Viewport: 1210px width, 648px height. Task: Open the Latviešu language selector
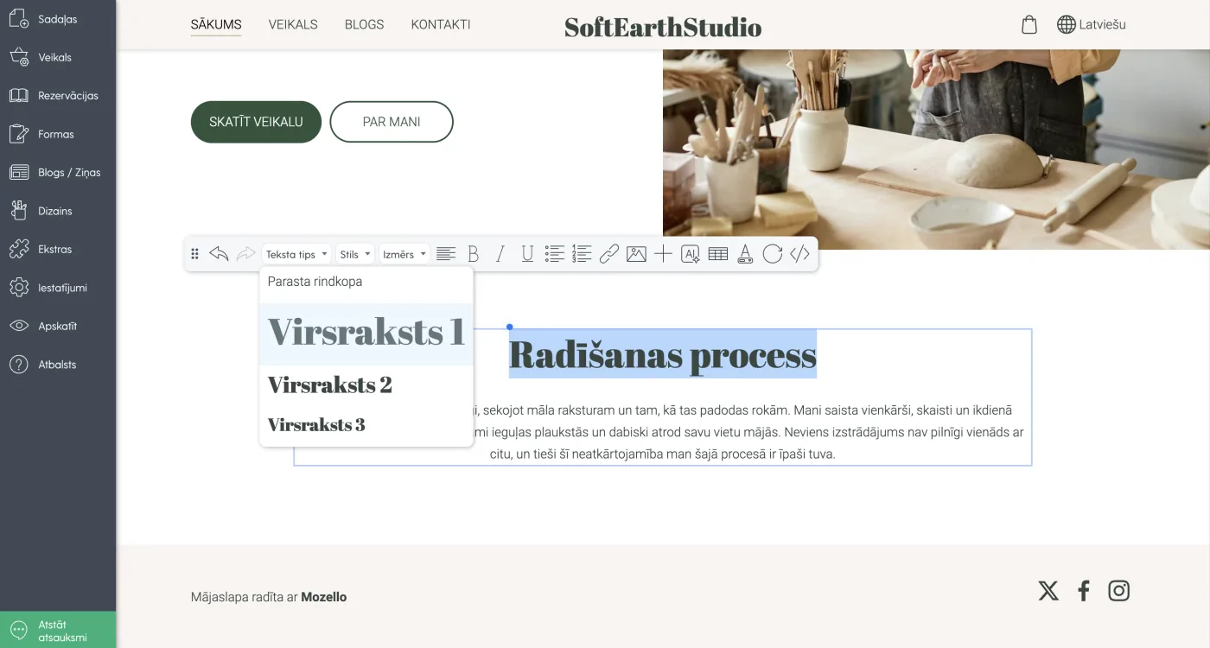(x=1092, y=24)
